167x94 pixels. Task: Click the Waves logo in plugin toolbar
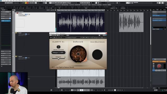tap(51, 38)
